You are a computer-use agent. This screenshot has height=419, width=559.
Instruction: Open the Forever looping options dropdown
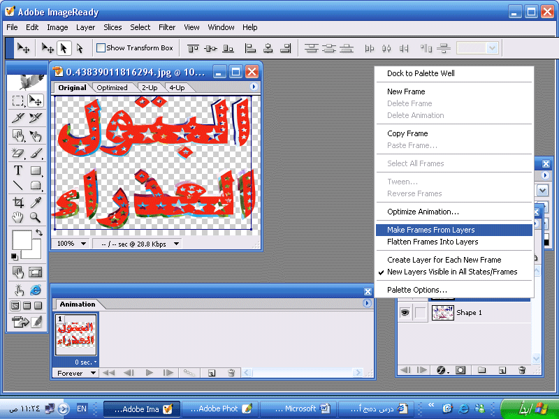click(x=74, y=373)
